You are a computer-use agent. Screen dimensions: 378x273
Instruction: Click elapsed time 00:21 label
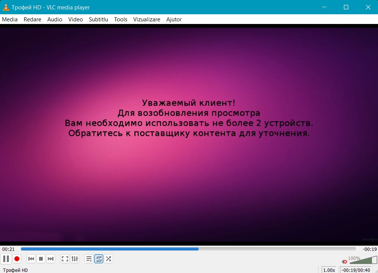(8, 249)
